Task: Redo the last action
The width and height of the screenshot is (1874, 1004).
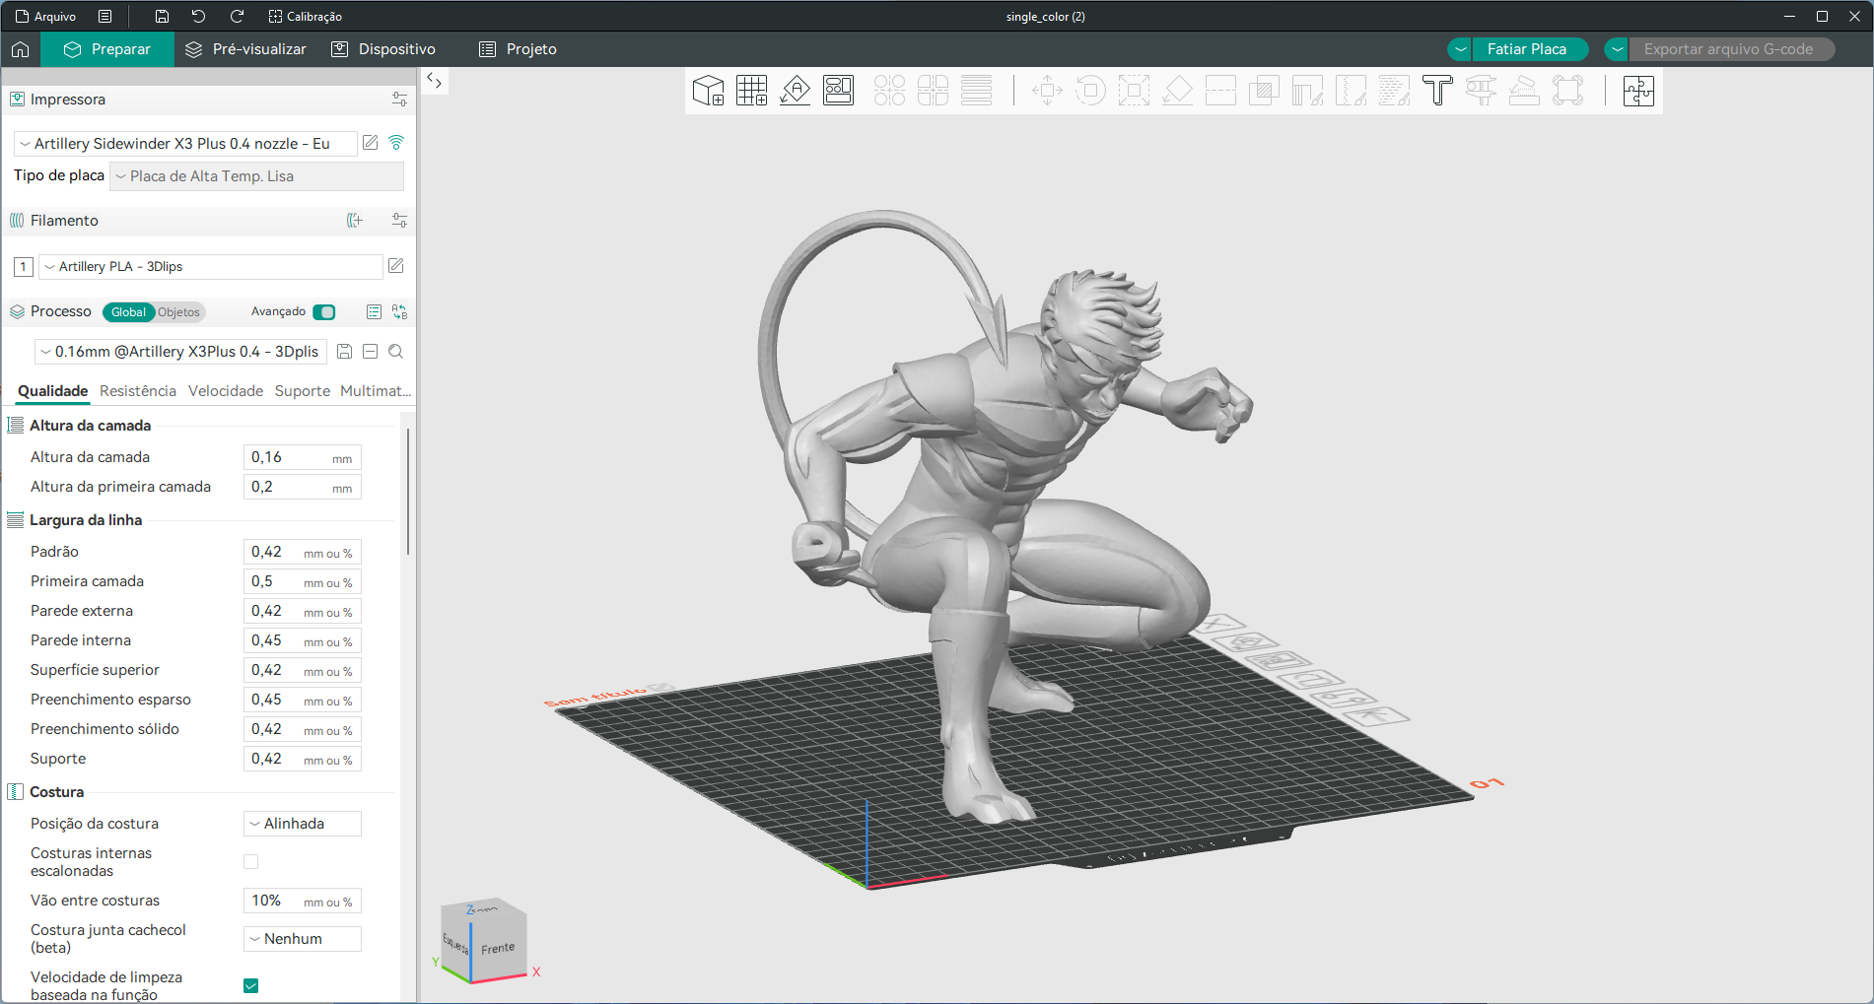Action: point(237,17)
